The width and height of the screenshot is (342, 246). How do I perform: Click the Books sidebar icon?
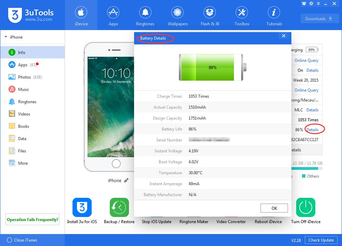pos(12,126)
